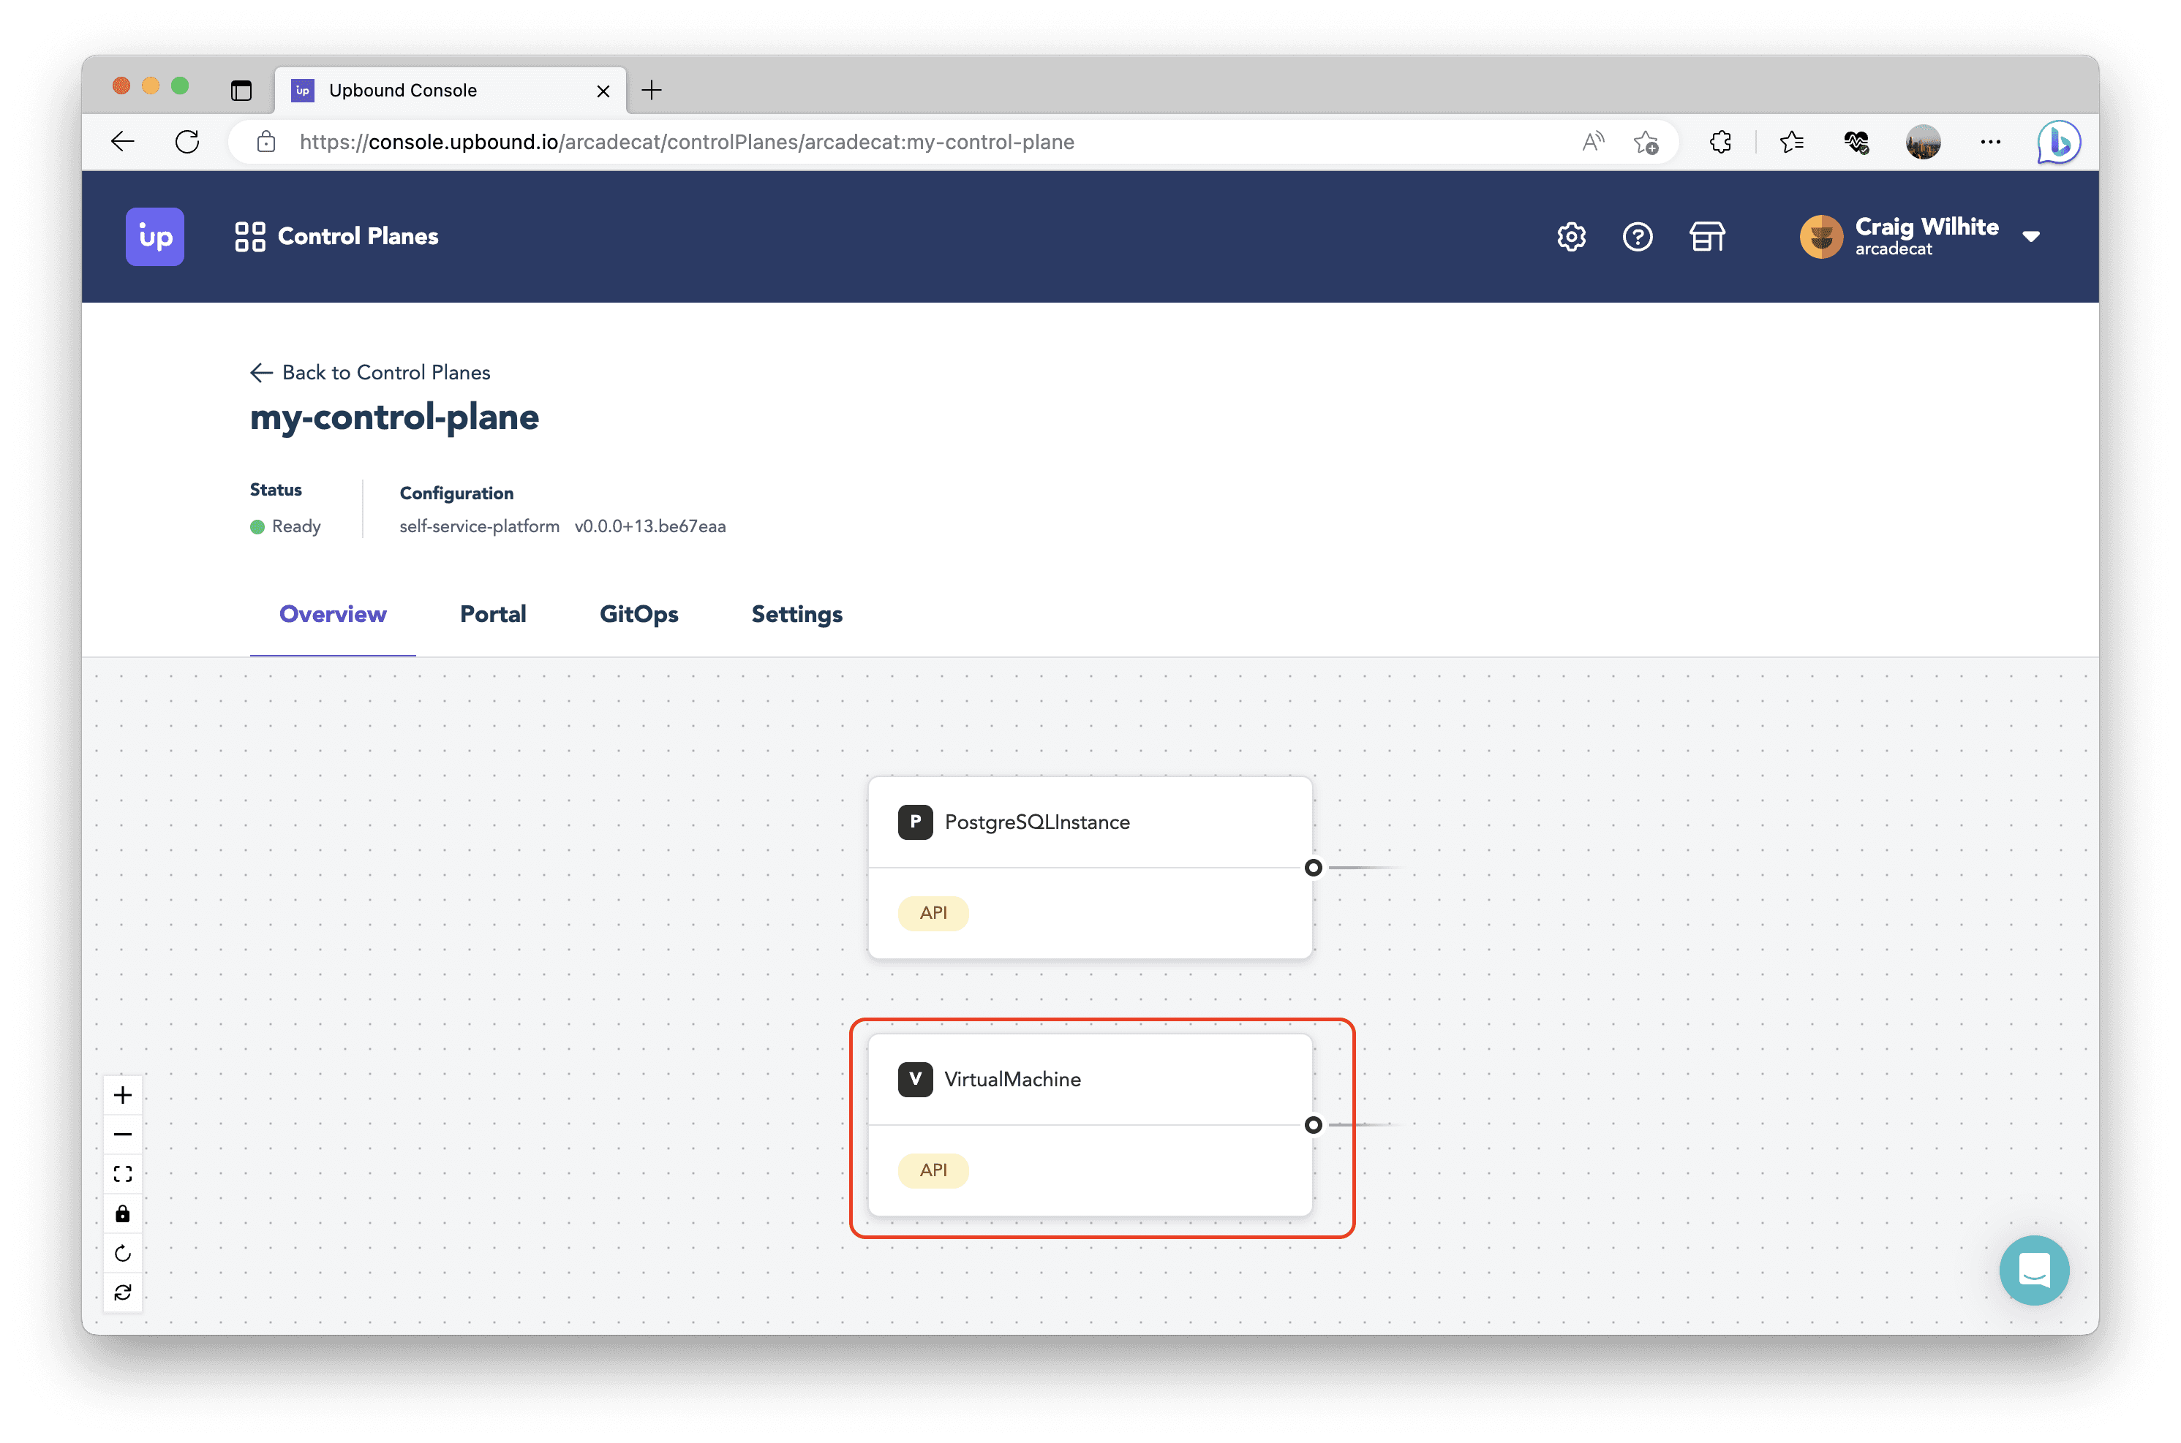Open the Settings tab
Screen dimensions: 2181x1443
(x=796, y=614)
